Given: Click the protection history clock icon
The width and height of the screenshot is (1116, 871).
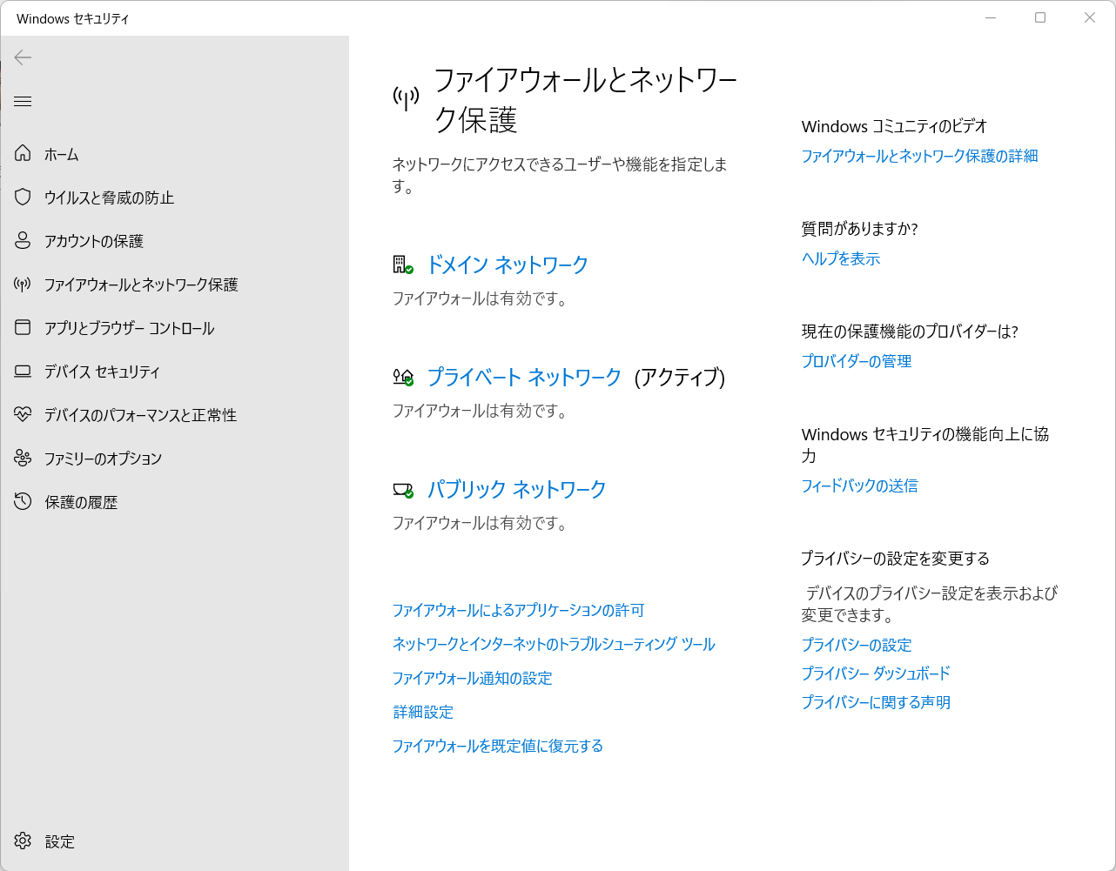Looking at the screenshot, I should (x=23, y=502).
